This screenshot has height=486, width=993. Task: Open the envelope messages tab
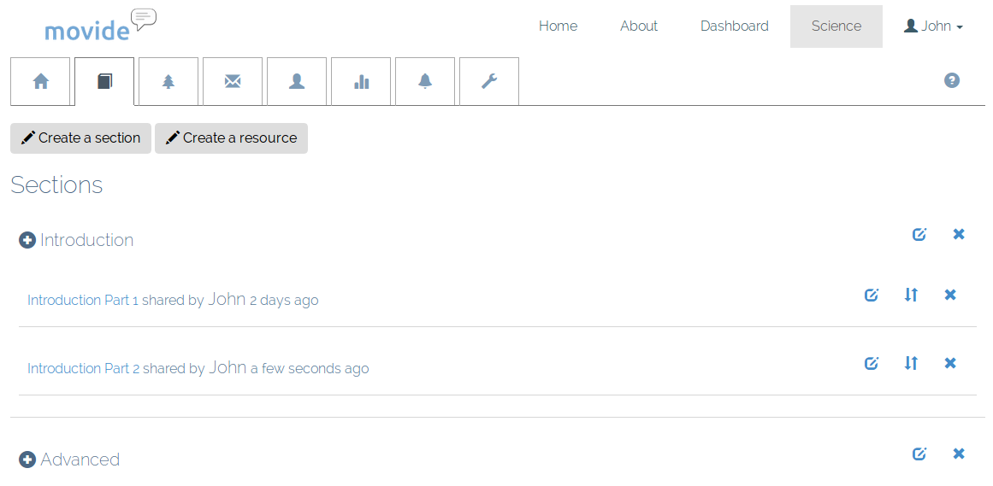233,81
